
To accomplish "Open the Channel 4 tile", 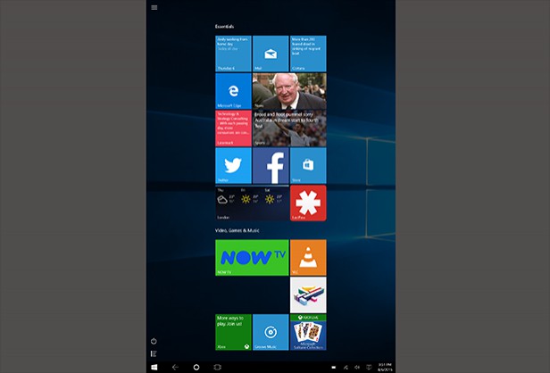I will (x=308, y=294).
